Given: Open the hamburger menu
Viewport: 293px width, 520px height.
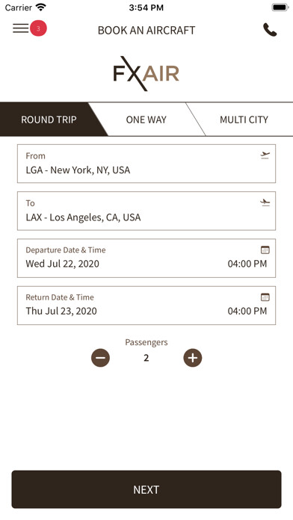Looking at the screenshot, I should (x=21, y=28).
